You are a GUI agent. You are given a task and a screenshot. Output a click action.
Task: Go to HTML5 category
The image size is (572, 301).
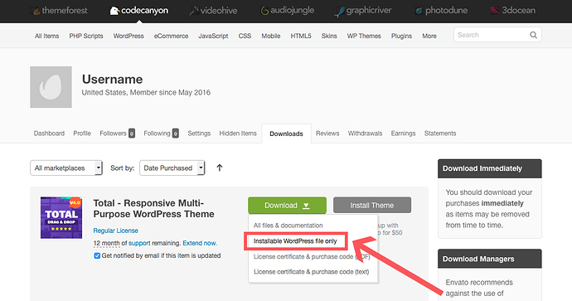301,36
